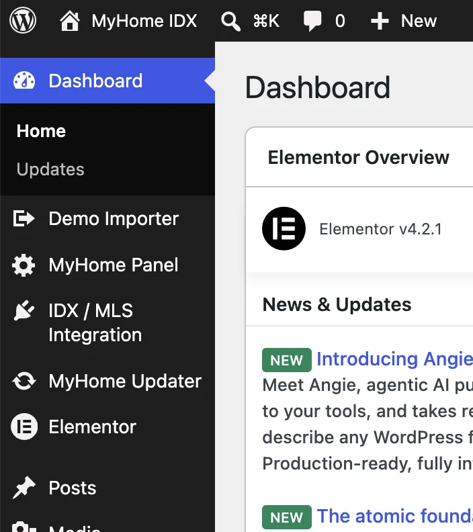
Task: Click the IDX / MLS plug icon
Action: click(24, 310)
